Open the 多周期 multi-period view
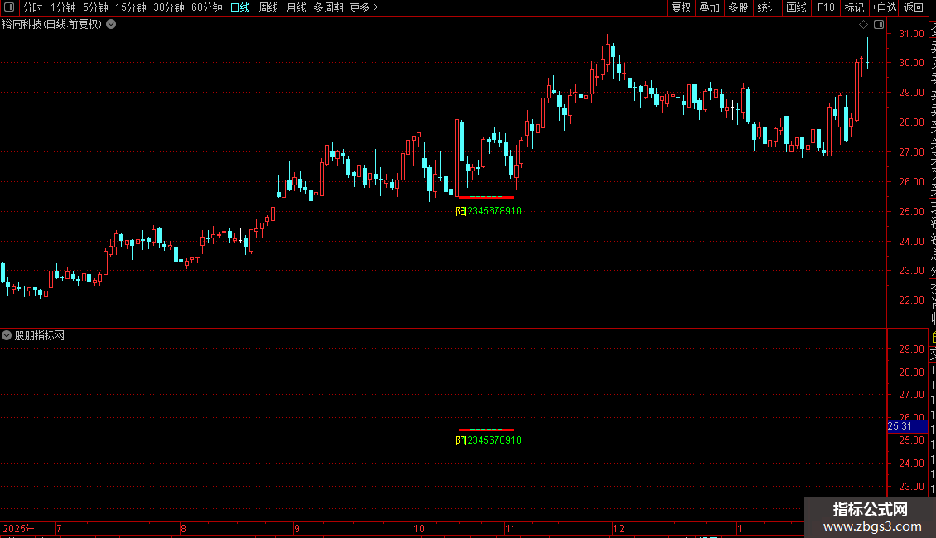This screenshot has width=936, height=538. [328, 7]
